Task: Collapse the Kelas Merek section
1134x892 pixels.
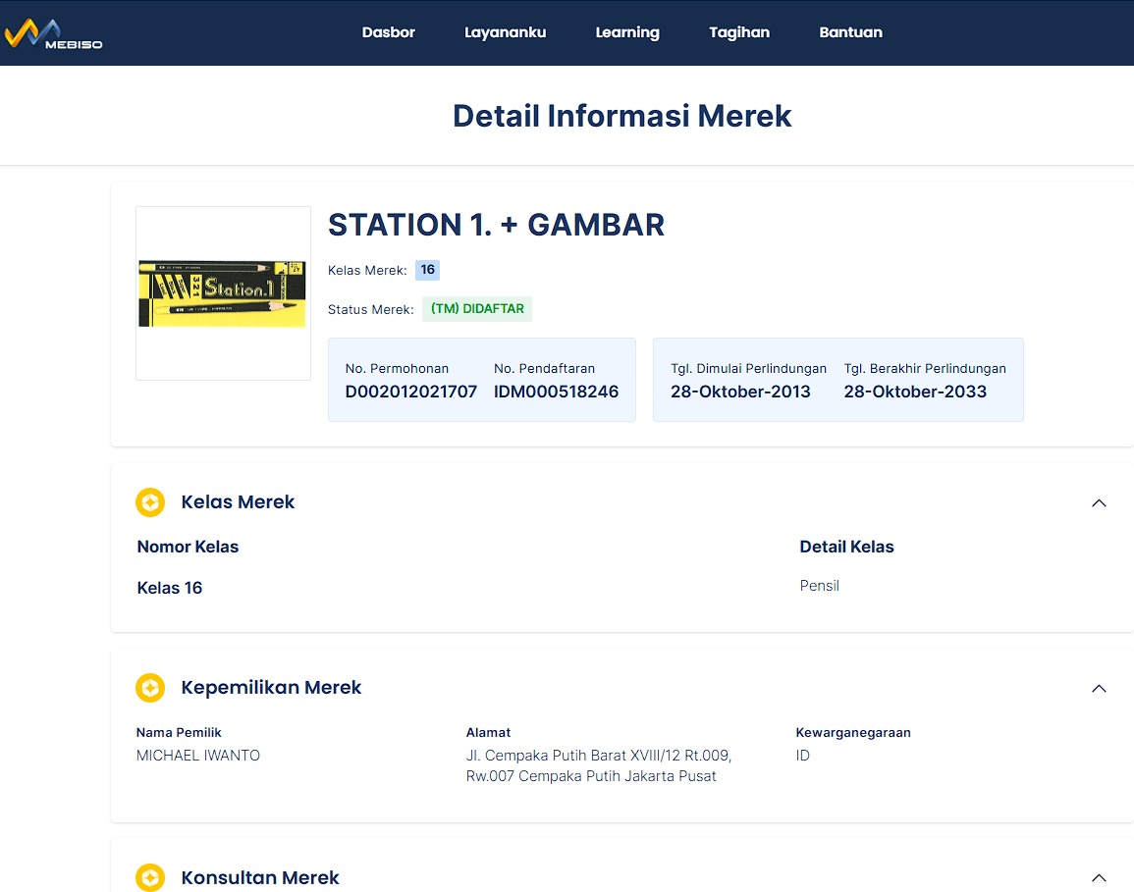Action: click(1099, 503)
